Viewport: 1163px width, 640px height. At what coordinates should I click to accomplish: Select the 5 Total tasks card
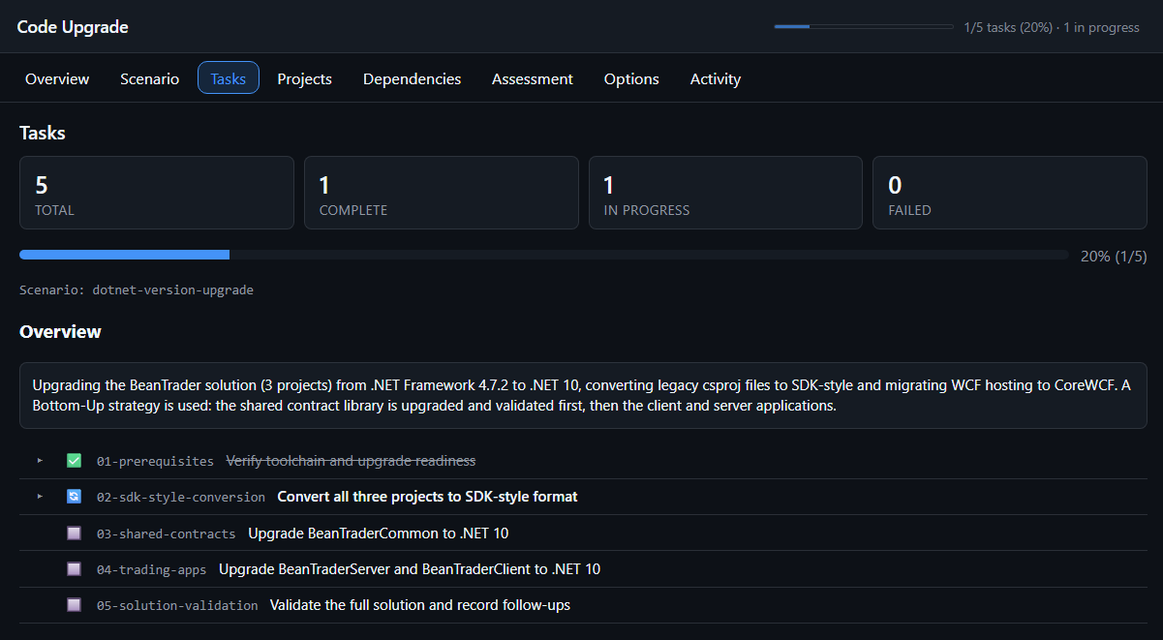point(157,193)
